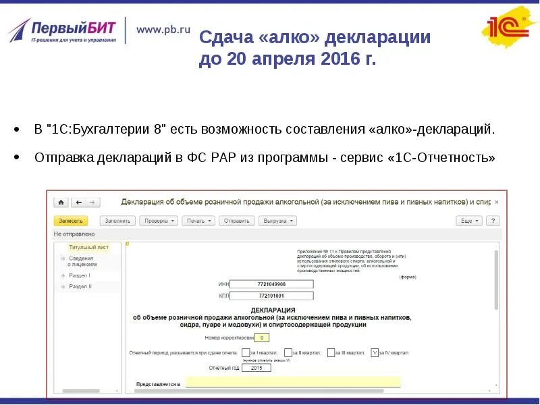Check the за II квартал box
The image size is (540, 405).
(x=288, y=352)
